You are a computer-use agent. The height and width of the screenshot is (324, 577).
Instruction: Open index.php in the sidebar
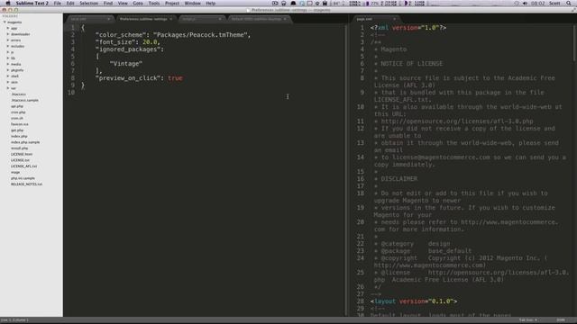tap(19, 136)
